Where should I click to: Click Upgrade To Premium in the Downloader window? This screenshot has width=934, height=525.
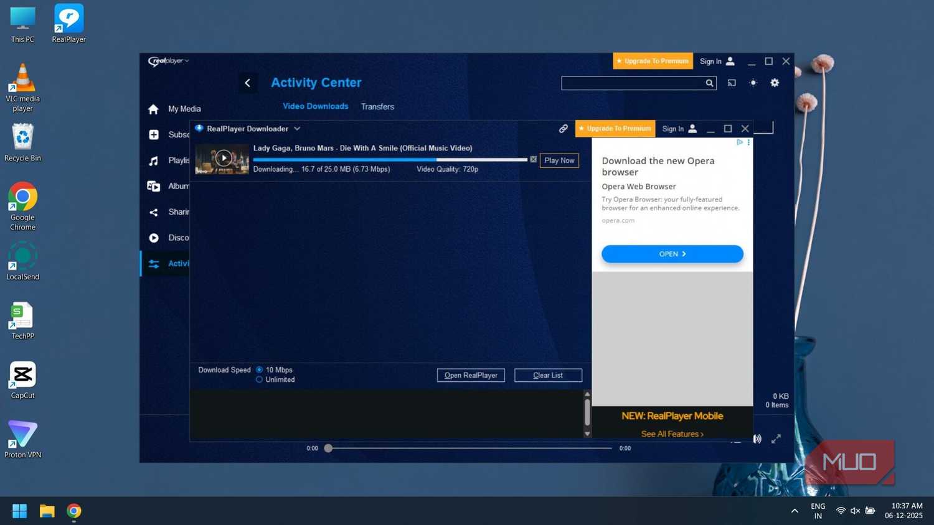[x=615, y=129]
